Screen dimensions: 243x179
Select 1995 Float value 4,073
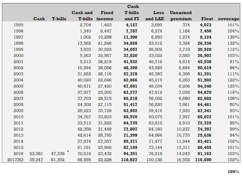(205, 25)
